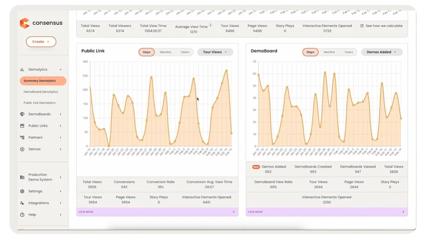Viewport: 427px width, 241px height.
Task: Click VIEW MORE under DemoBoard
Action: coord(255,212)
